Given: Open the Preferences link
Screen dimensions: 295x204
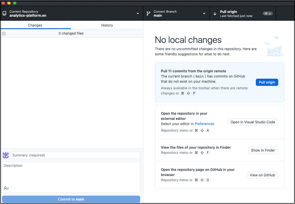Looking at the screenshot, I should 204,124.
